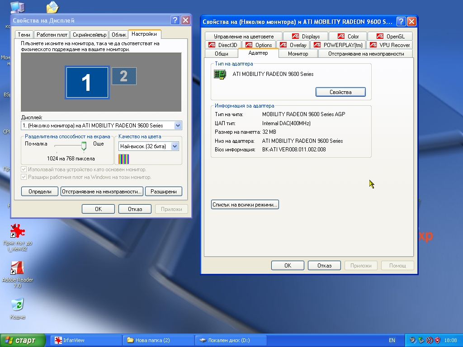This screenshot has width=463, height=347.
Task: Select the Адаптер tab
Action: pyautogui.click(x=258, y=53)
